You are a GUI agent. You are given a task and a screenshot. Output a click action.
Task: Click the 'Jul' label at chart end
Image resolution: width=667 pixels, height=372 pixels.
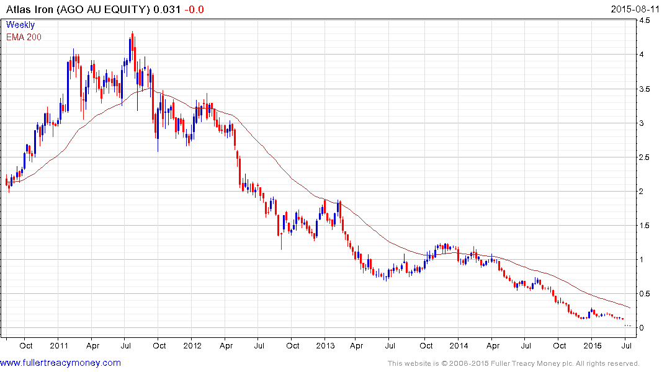[626, 345]
